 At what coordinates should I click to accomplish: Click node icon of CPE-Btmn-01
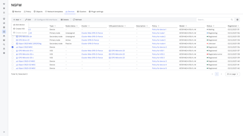point(17,40)
